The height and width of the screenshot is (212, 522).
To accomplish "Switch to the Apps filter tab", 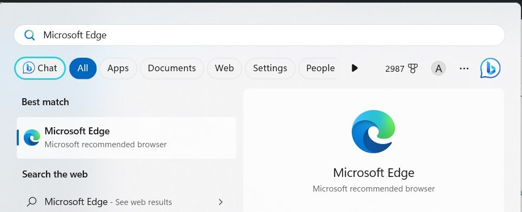I will [x=118, y=68].
